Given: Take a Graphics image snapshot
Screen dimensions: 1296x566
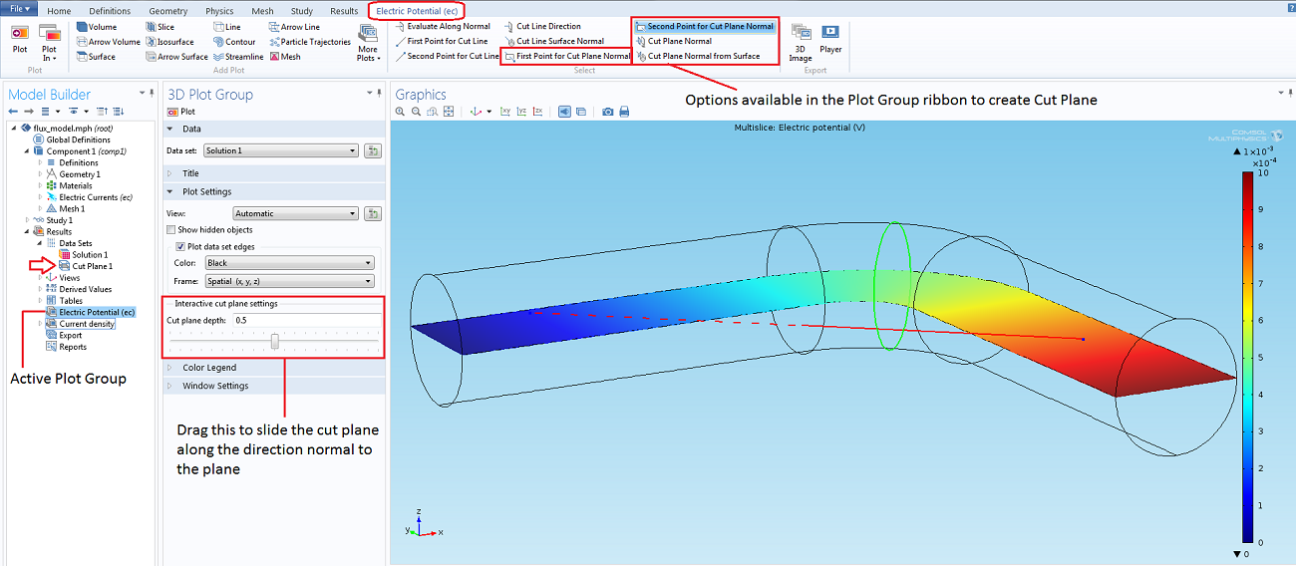Looking at the screenshot, I should pos(608,112).
